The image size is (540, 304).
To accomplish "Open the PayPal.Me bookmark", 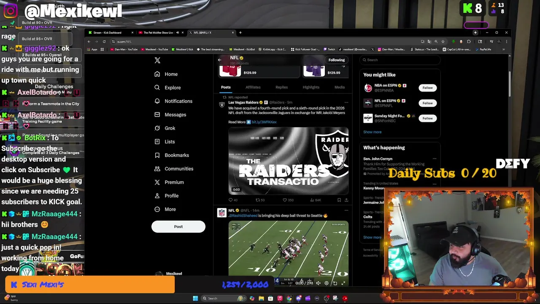I will tap(483, 49).
